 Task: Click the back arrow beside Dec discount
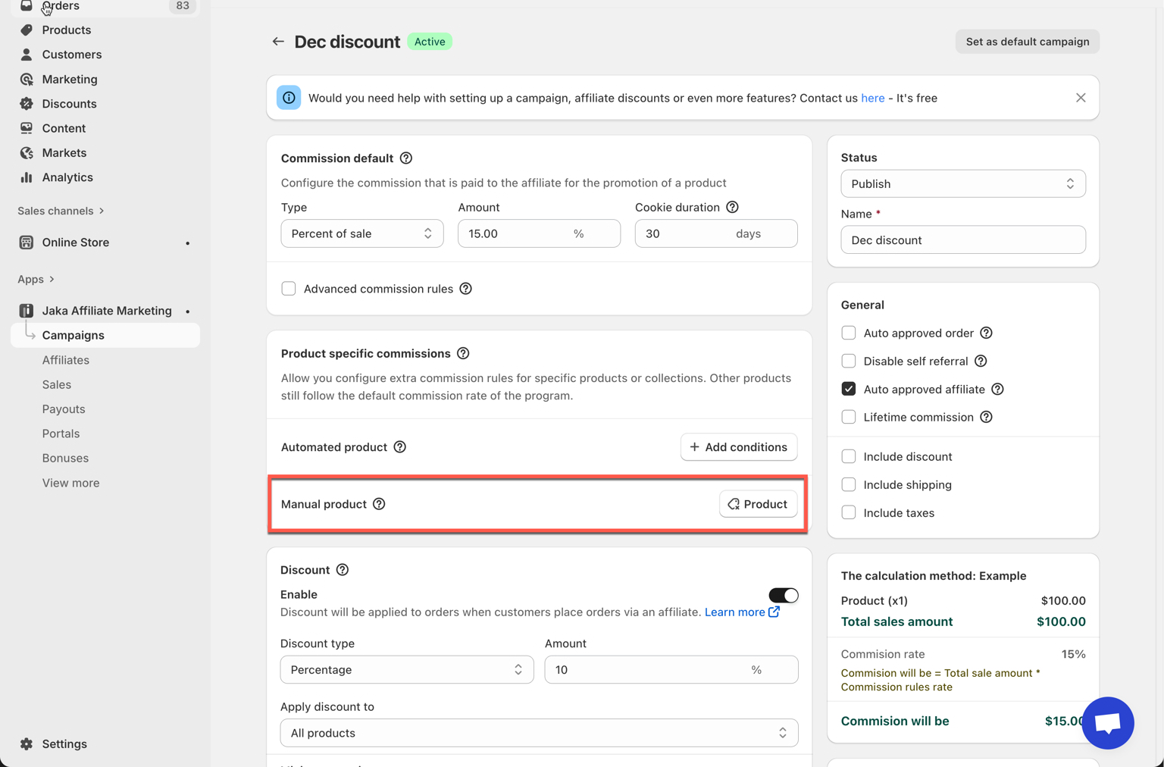(278, 42)
